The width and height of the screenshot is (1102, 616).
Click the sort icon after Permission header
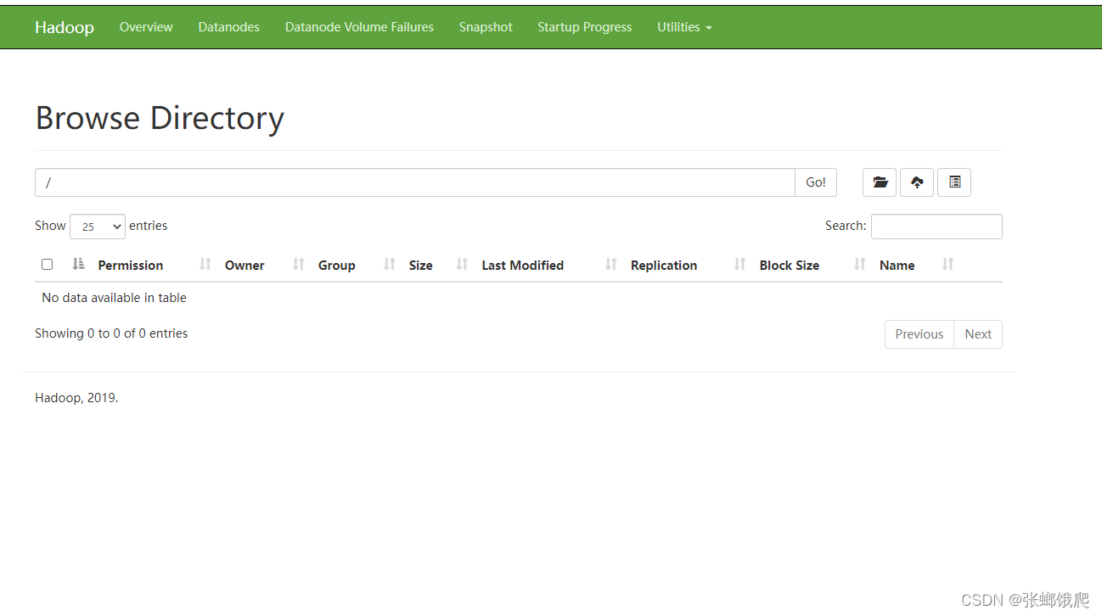point(205,265)
